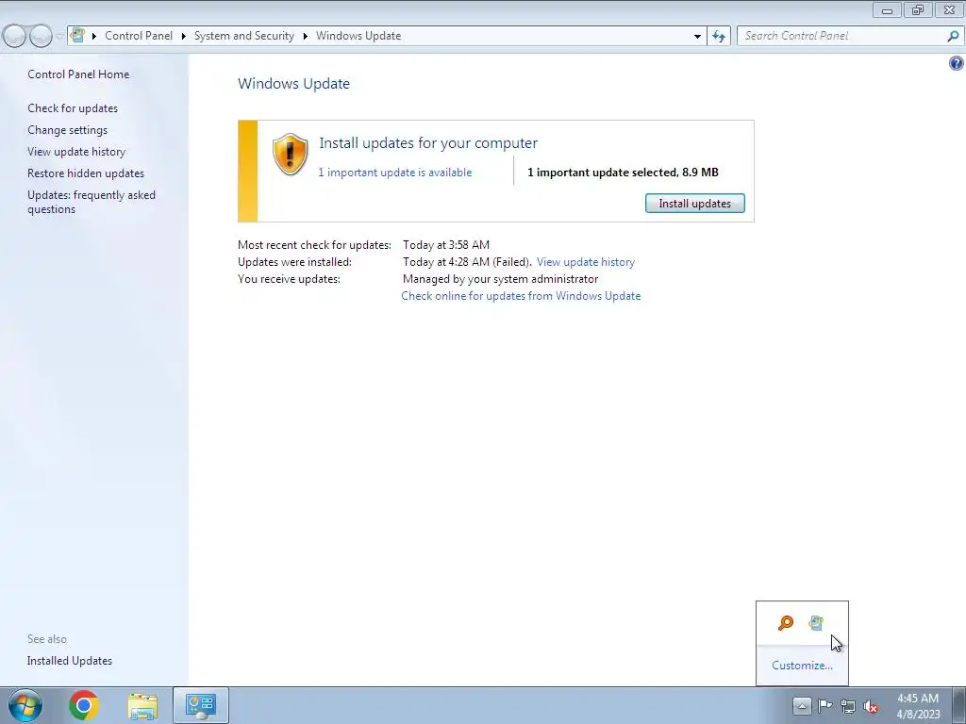The height and width of the screenshot is (724, 966).
Task: Click '1 important update is available'
Action: (x=395, y=173)
